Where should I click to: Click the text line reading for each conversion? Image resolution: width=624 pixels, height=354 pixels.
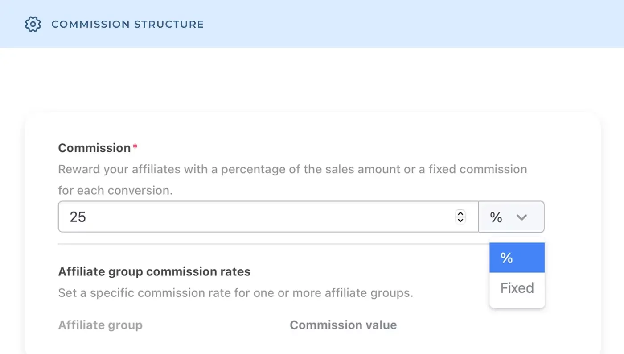click(115, 191)
